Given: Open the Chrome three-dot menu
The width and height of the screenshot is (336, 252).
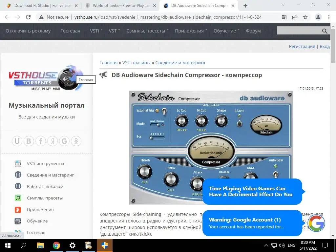Looking at the screenshot, I should [329, 17].
